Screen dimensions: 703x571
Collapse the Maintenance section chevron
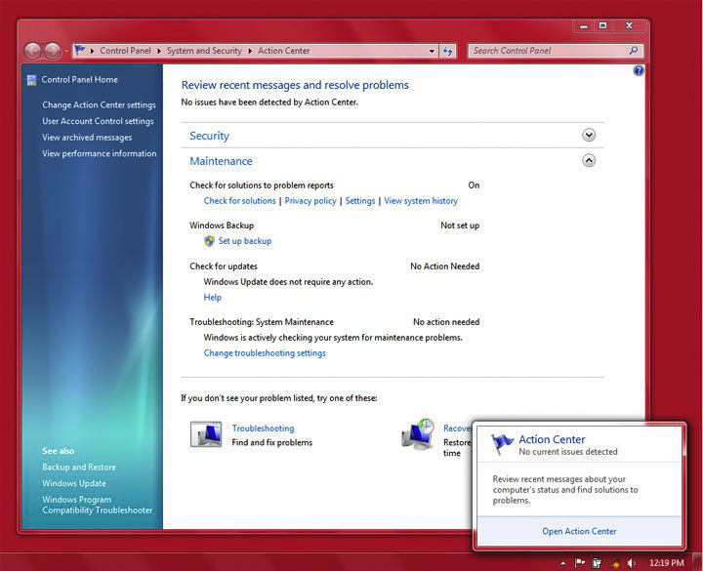coord(589,161)
